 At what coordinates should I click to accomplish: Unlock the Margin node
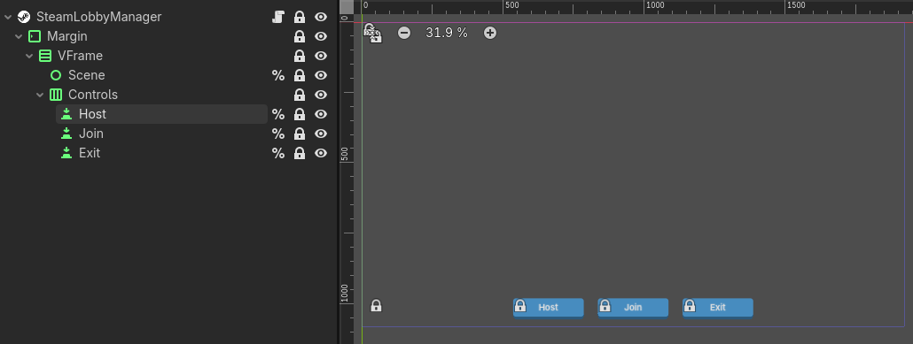pos(300,36)
